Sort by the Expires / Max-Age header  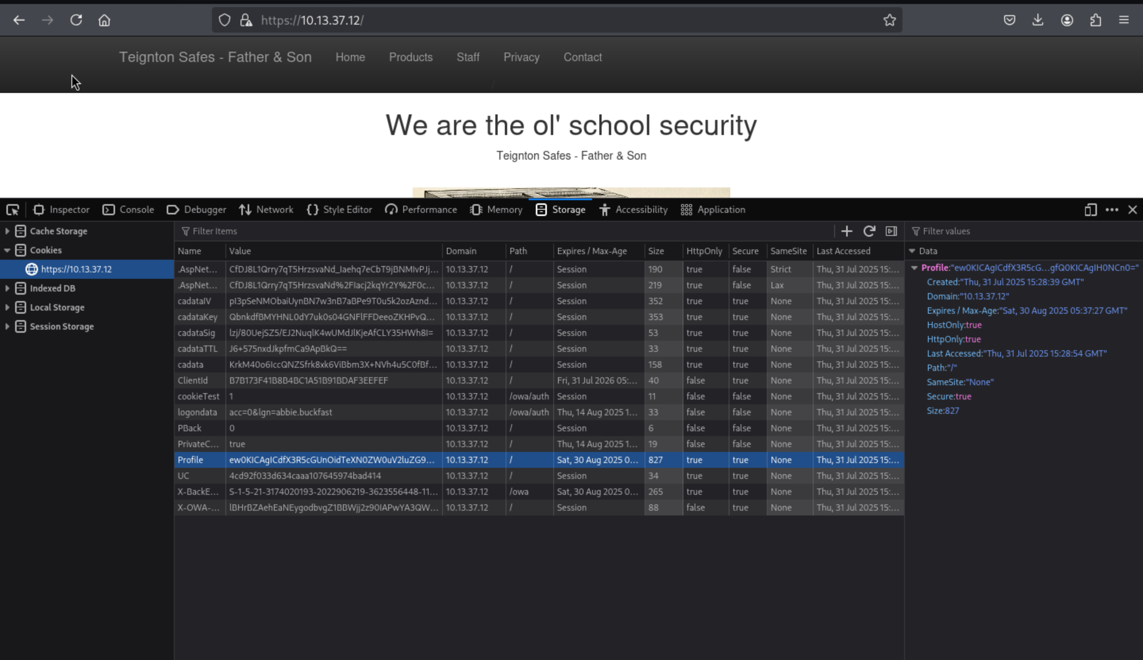[x=599, y=251]
